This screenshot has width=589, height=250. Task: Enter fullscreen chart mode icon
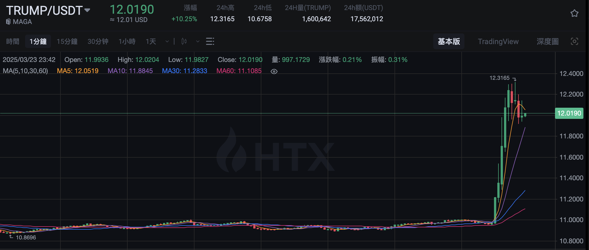pos(575,42)
